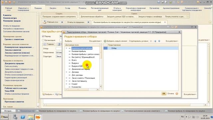
Task: Select the Главное tab in report settings
Action: pyautogui.click(x=49, y=44)
